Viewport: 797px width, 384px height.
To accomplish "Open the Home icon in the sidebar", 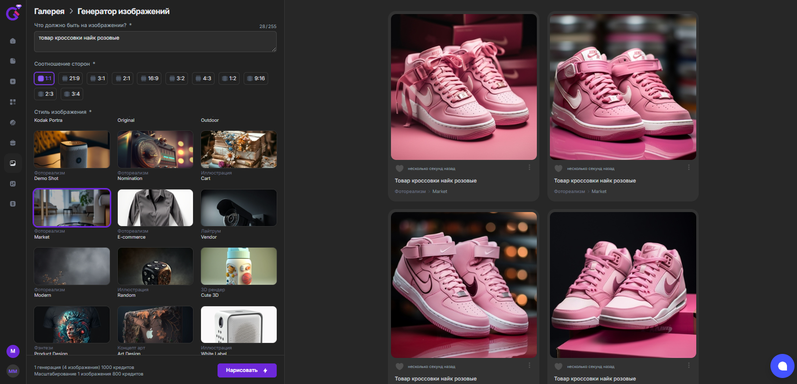I will tap(13, 41).
